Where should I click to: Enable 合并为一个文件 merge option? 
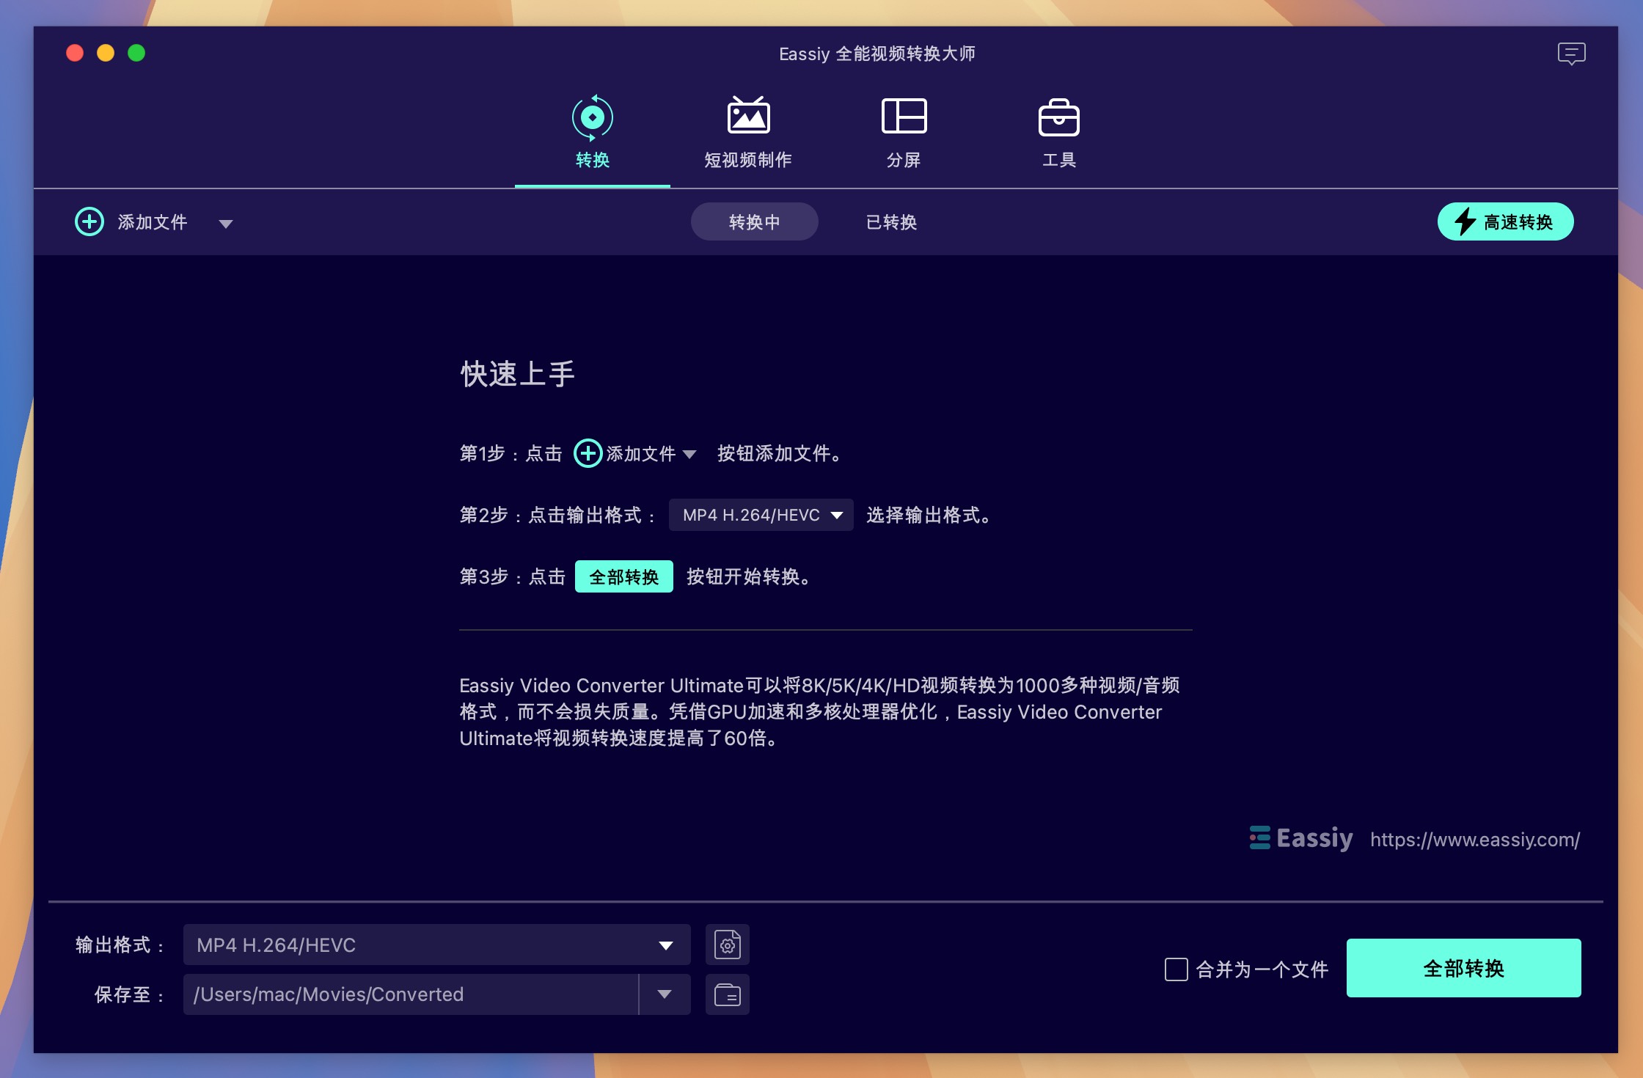coord(1177,969)
